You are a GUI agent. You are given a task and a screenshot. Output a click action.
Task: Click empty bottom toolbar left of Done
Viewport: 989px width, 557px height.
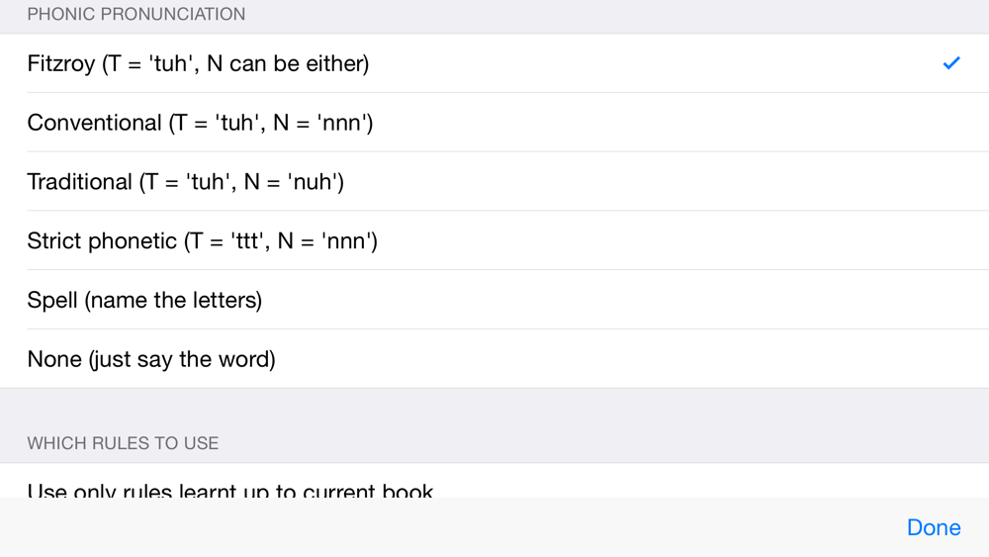pos(441,527)
